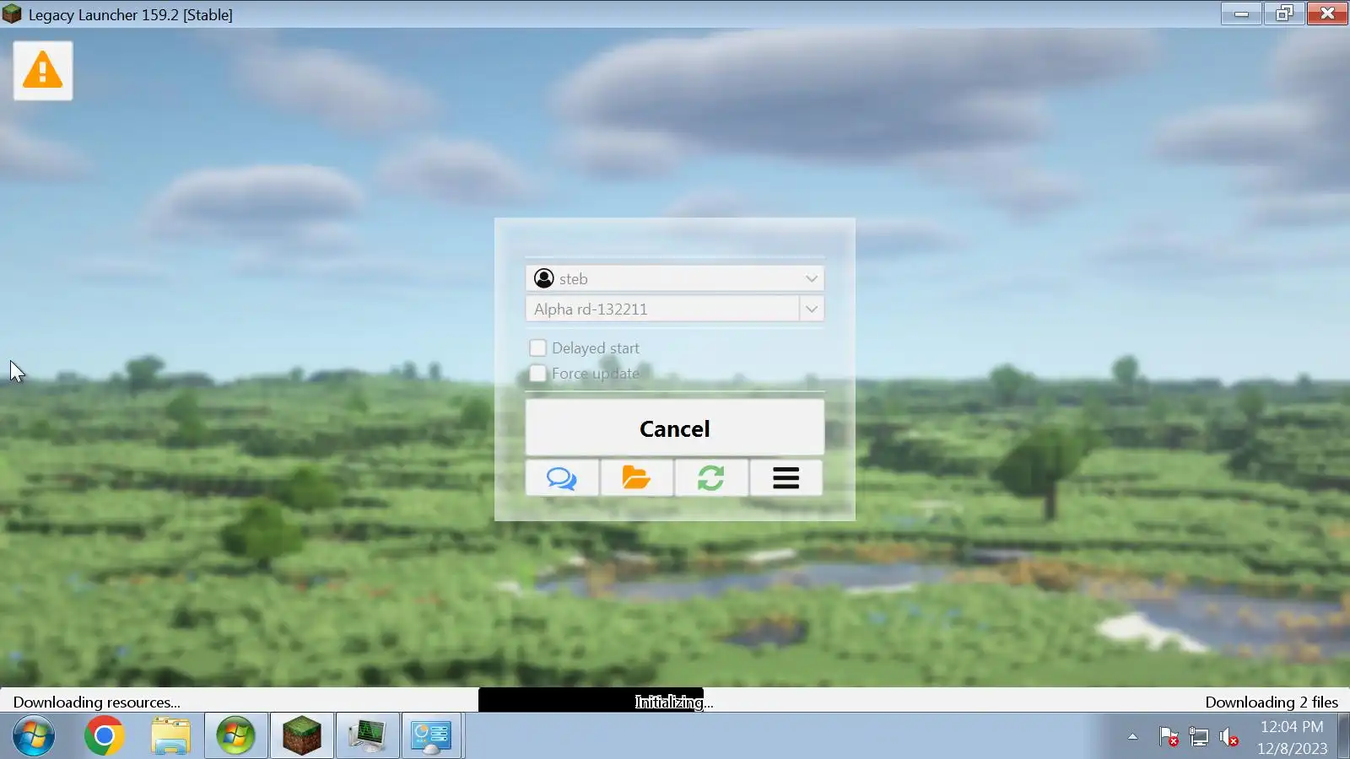Click the Downloading 2 files status text

tap(1272, 702)
